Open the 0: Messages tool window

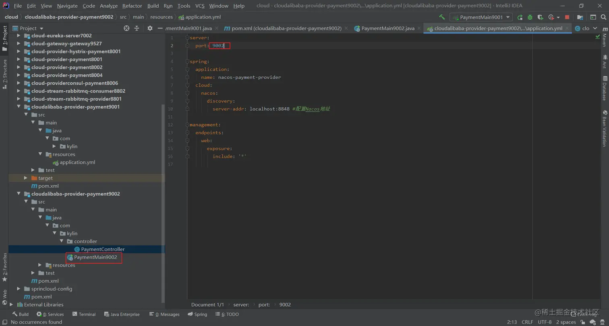coord(164,314)
